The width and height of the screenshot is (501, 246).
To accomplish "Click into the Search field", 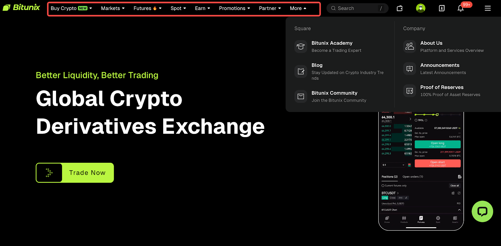I will click(357, 8).
